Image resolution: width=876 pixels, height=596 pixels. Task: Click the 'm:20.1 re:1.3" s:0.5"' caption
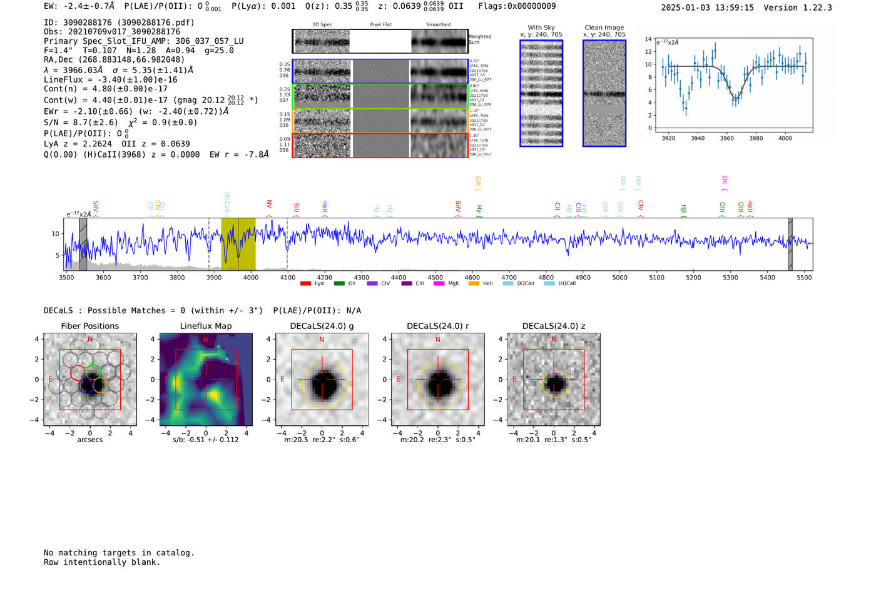point(554,440)
